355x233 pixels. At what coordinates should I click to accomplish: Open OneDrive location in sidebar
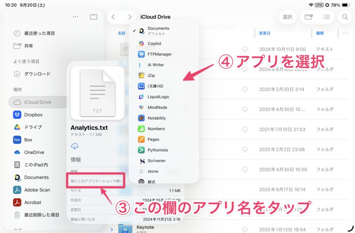click(x=28, y=152)
